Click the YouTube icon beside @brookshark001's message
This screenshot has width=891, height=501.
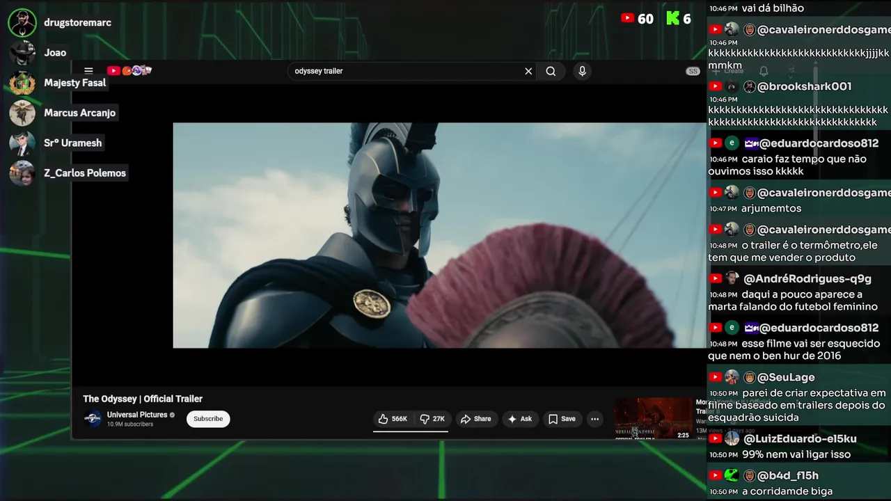pos(715,86)
